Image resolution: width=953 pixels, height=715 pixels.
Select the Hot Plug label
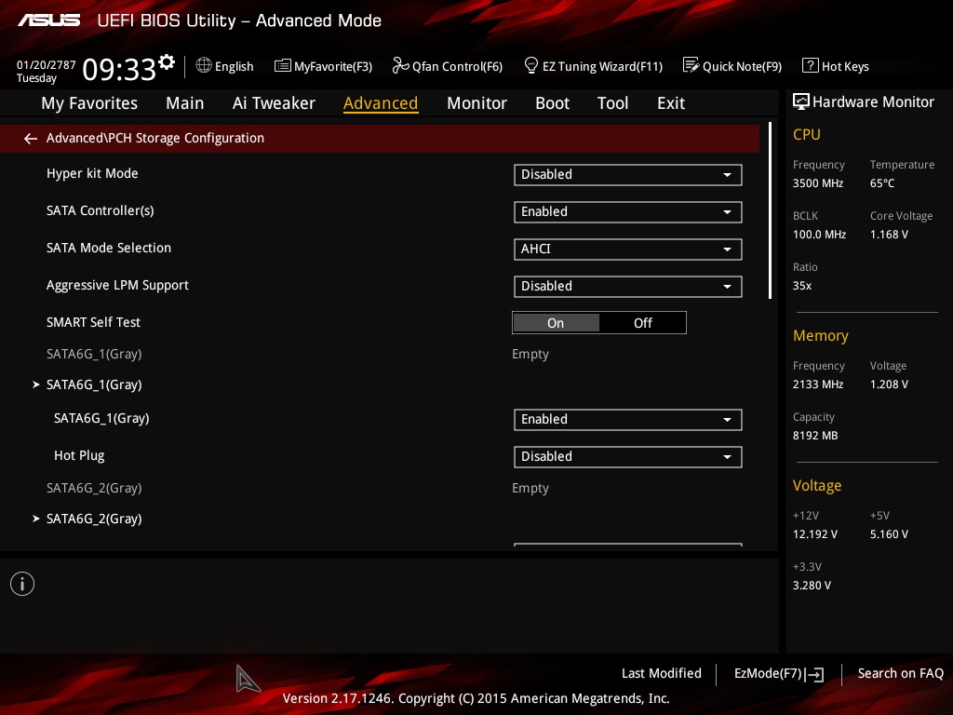click(x=79, y=456)
